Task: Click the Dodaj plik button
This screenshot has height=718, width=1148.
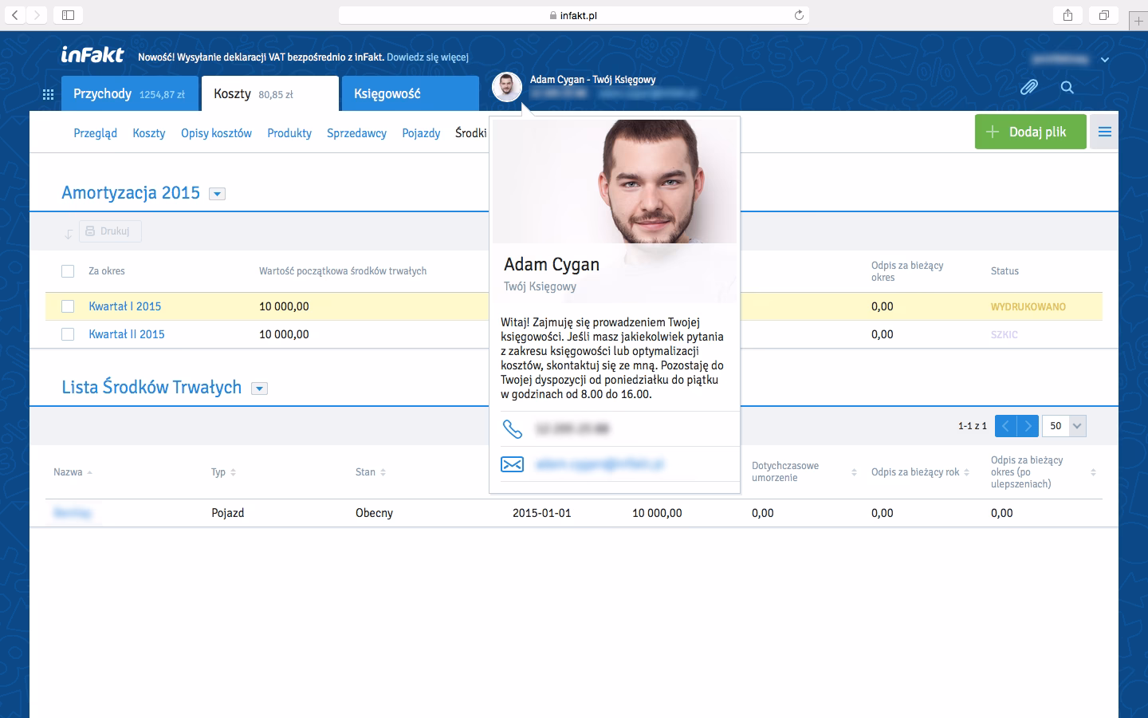Action: coord(1030,132)
